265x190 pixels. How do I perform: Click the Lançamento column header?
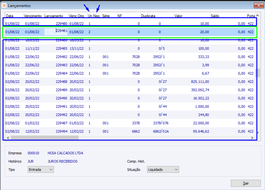(x=56, y=16)
